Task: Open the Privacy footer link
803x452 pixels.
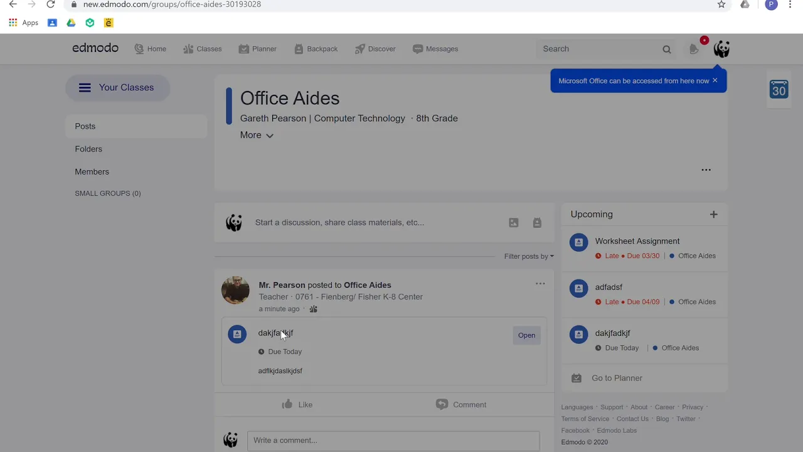Action: click(x=693, y=407)
